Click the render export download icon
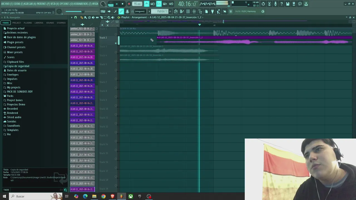The width and height of the screenshot is (356, 200). pos(306,4)
